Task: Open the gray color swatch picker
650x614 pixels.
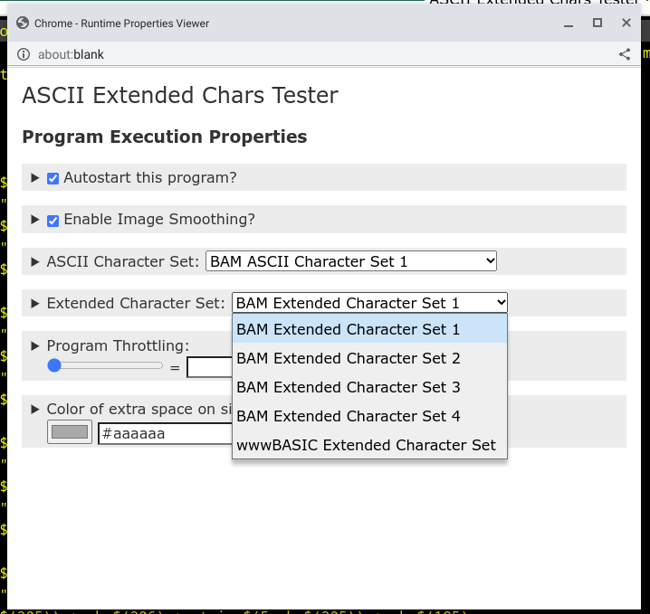Action: point(70,432)
